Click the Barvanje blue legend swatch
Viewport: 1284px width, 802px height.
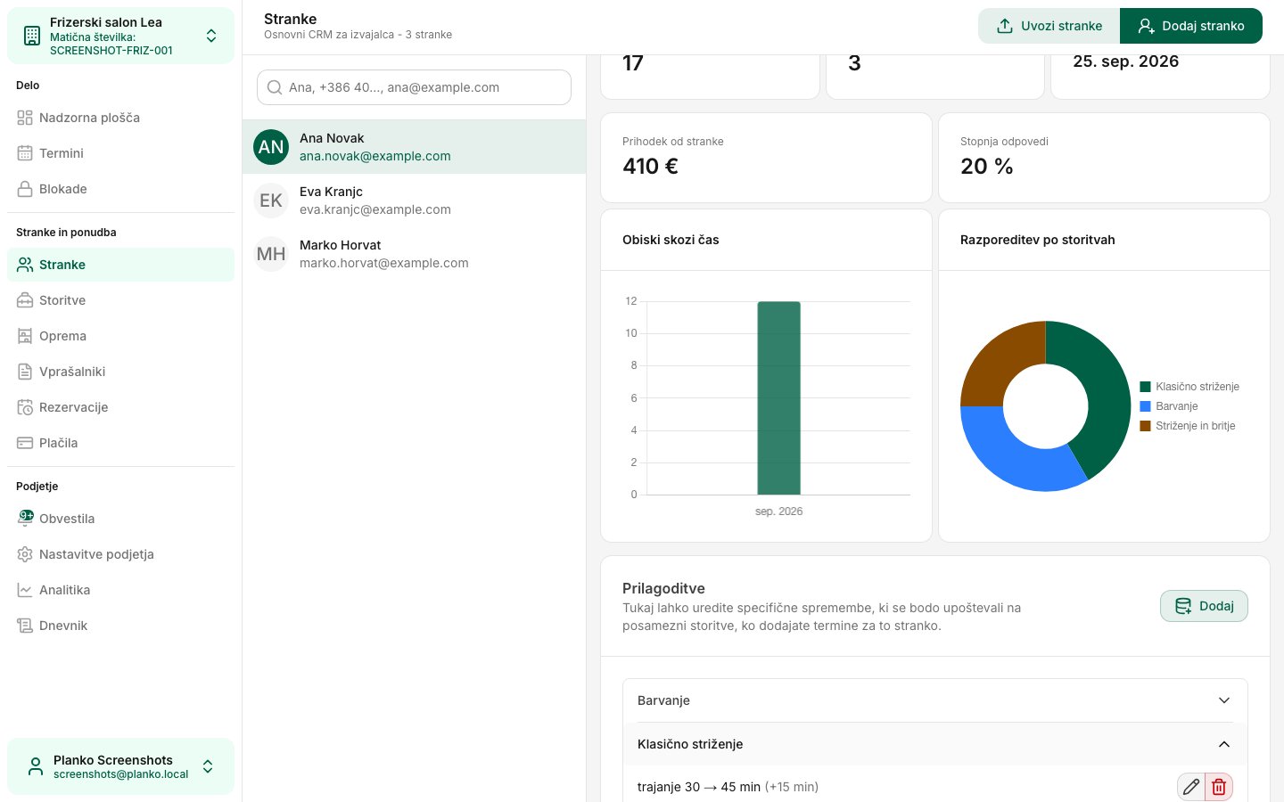[x=1146, y=406]
